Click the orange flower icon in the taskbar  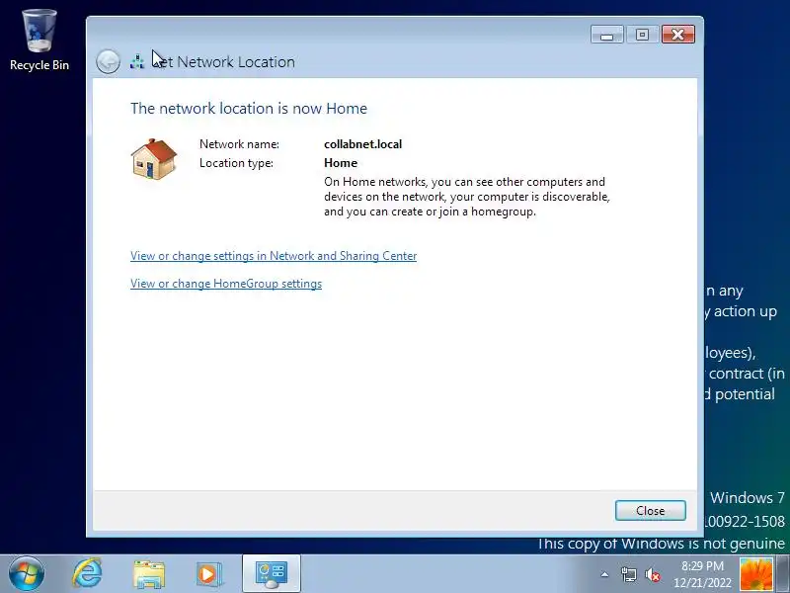pyautogui.click(x=755, y=574)
